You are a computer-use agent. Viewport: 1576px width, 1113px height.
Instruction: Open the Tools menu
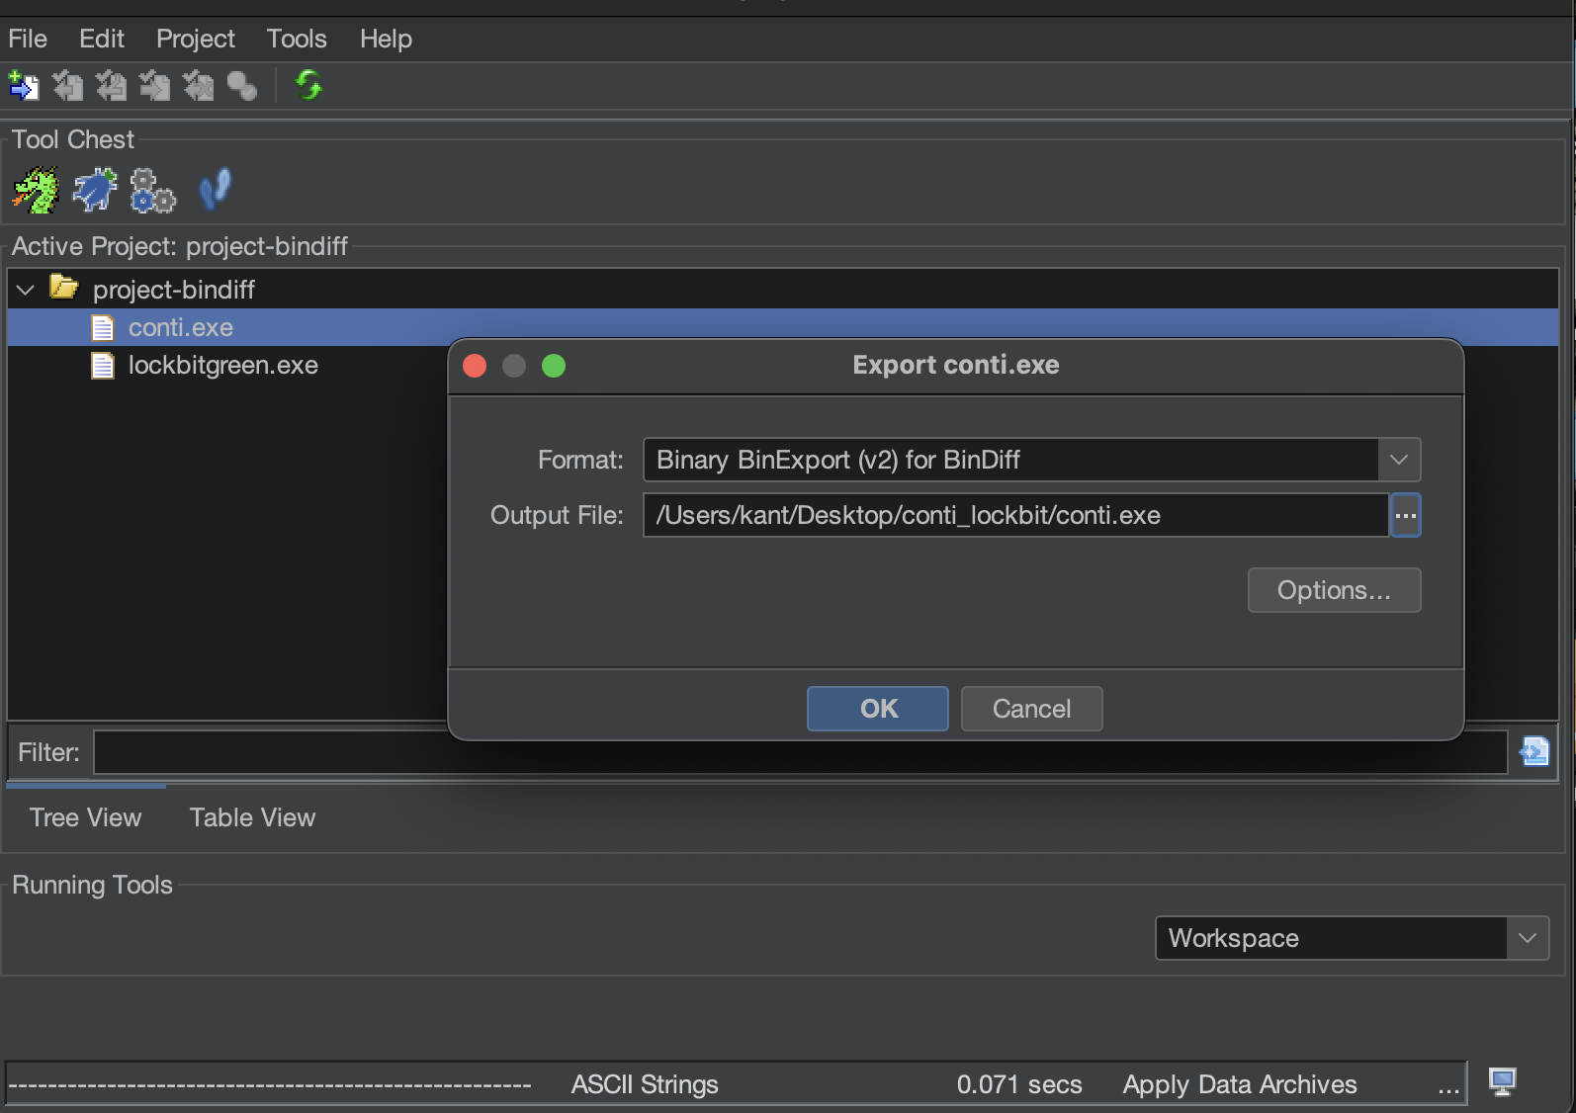click(297, 39)
